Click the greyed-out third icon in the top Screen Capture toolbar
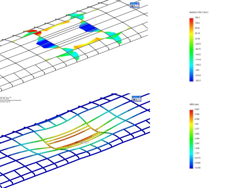This screenshot has width=250, height=188. pyautogui.click(x=137, y=6)
